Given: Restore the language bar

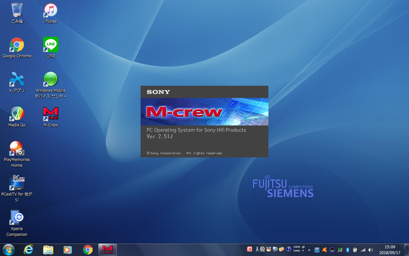Looking at the screenshot, I should pos(303,247).
